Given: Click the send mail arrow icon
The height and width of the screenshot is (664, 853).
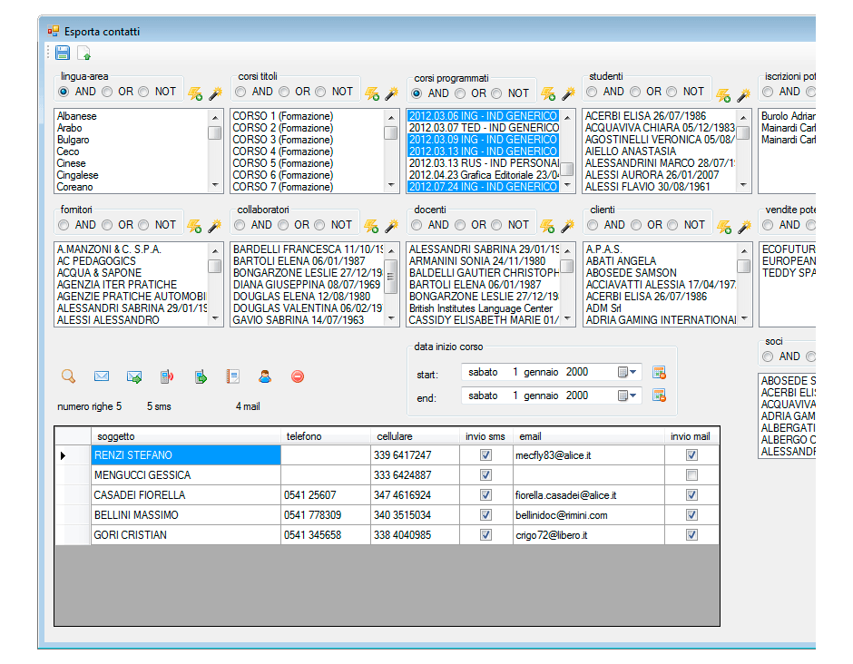Looking at the screenshot, I should click(133, 376).
